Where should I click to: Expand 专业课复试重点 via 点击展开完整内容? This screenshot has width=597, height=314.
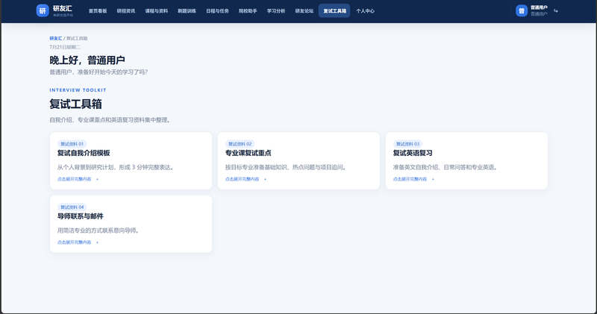pos(246,179)
